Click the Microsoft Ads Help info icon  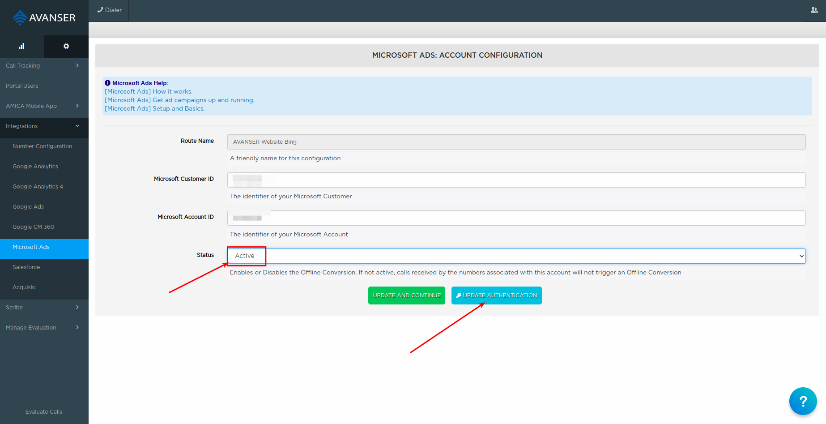point(107,83)
